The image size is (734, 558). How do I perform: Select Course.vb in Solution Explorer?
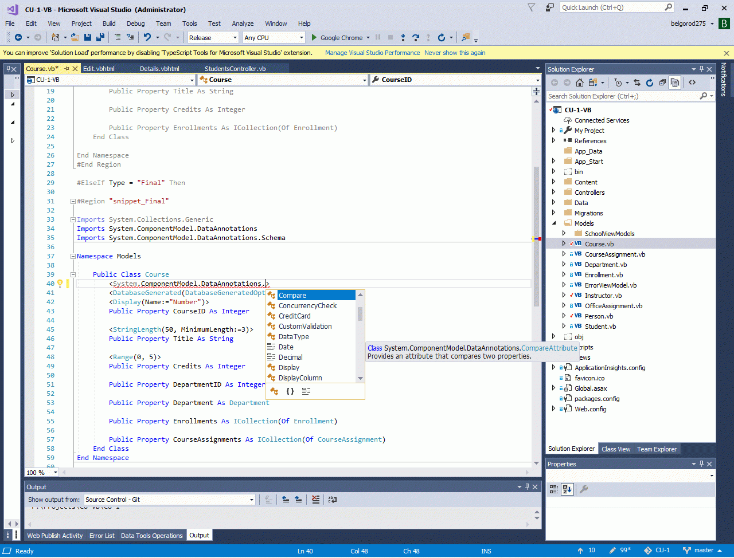[599, 244]
